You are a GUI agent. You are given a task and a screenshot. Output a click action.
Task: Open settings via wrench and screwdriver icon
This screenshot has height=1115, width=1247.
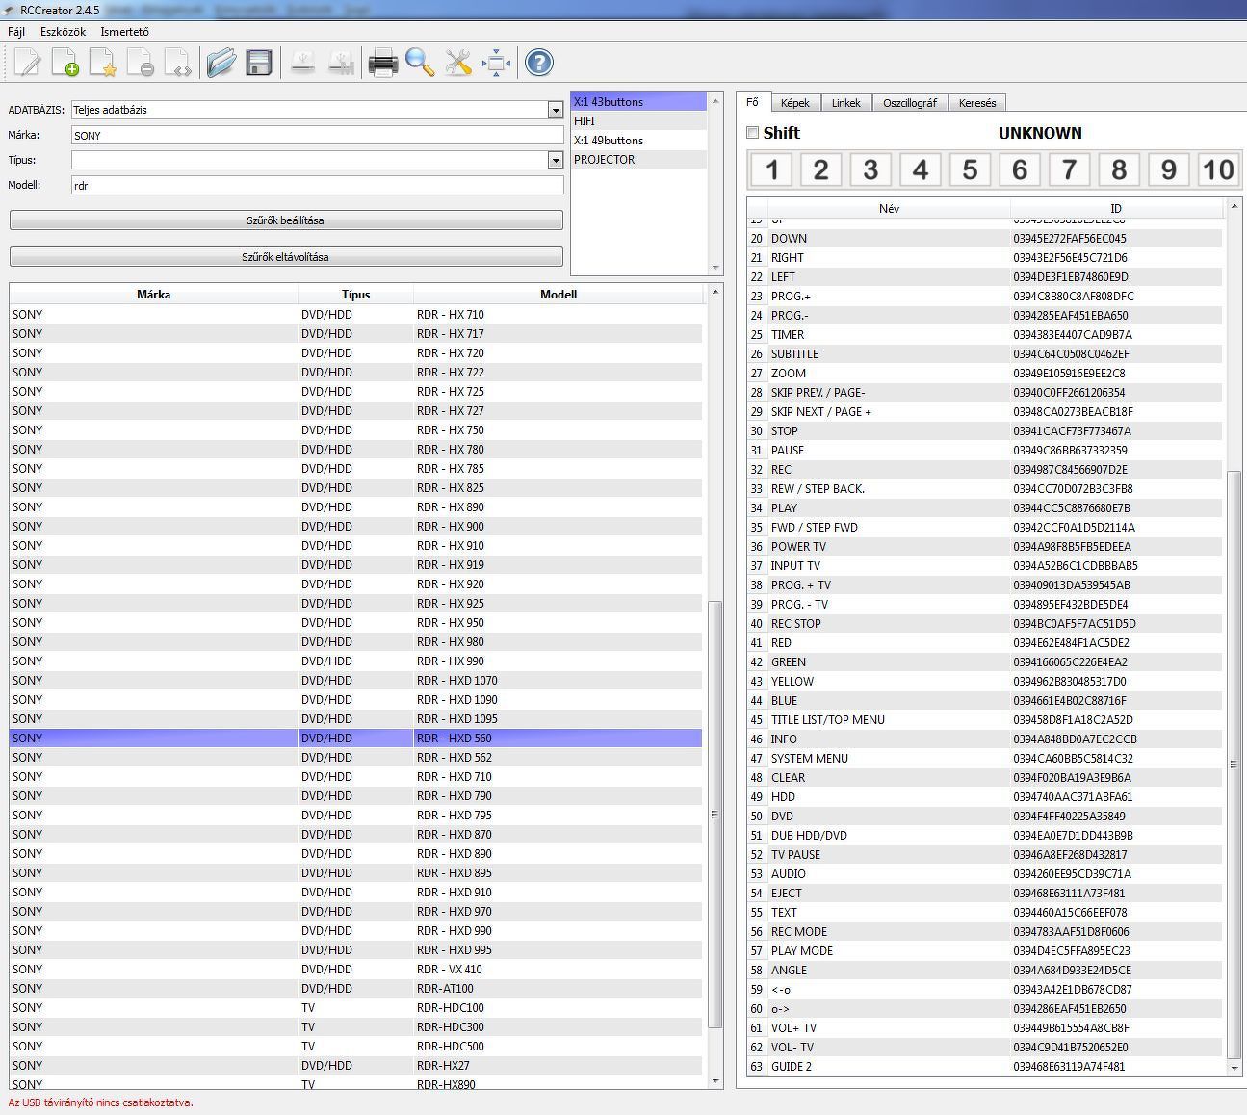click(x=458, y=64)
